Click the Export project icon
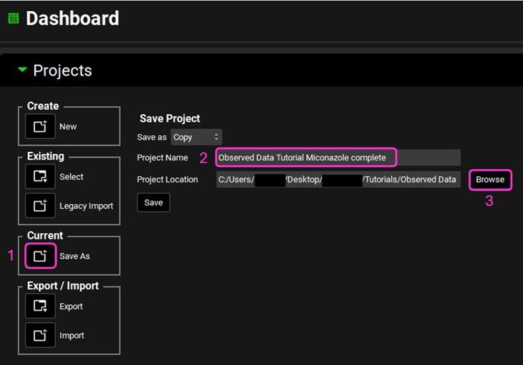Screen dimensions: 523x365 click(40, 306)
